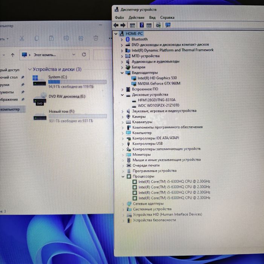Click the Paste icon in Explorer toolbar
This screenshot has height=264, width=264.
point(51,38)
